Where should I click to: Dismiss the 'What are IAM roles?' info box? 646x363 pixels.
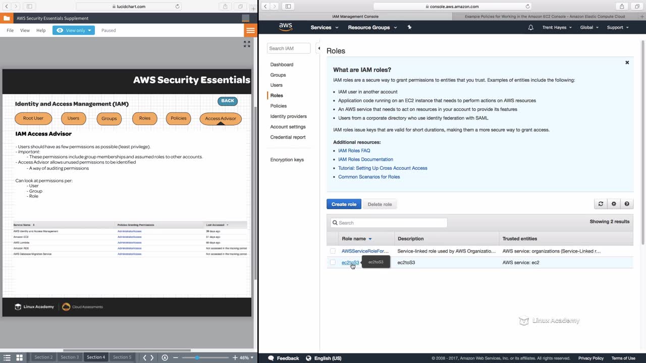627,63
